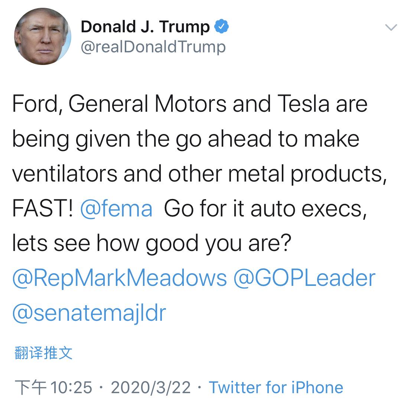The width and height of the screenshot is (414, 408).
Task: Open Donald J. Trump's profile picture
Action: pyautogui.click(x=42, y=36)
